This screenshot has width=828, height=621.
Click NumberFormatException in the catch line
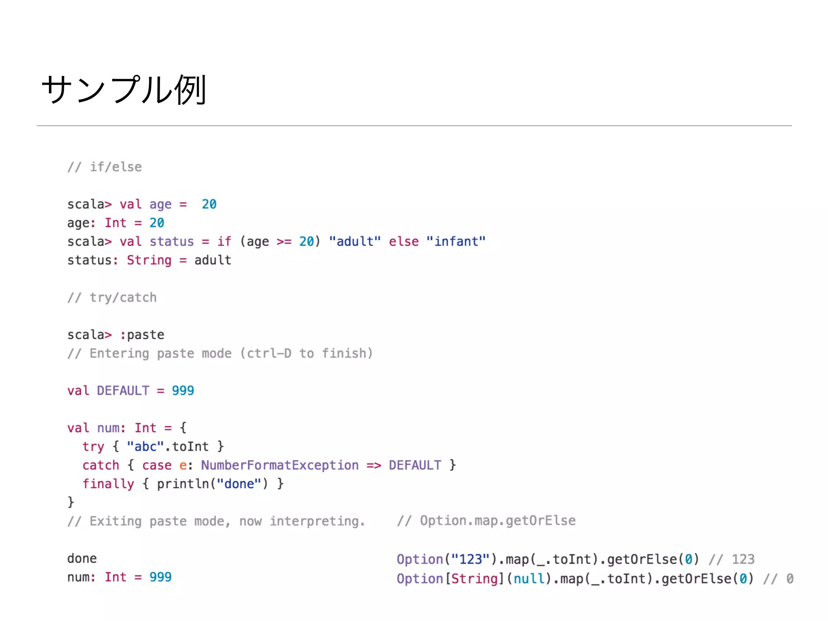pyautogui.click(x=280, y=465)
